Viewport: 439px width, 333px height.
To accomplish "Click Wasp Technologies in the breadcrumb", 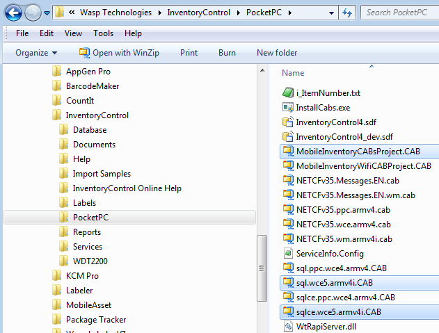I will (x=115, y=13).
